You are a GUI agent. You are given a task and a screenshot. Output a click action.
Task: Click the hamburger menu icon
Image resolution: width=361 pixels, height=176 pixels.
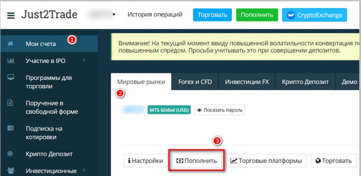click(11, 15)
